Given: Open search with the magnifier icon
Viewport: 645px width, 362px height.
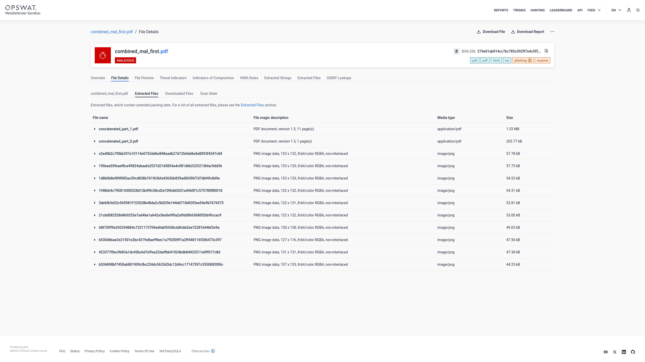Looking at the screenshot, I should pos(638,10).
